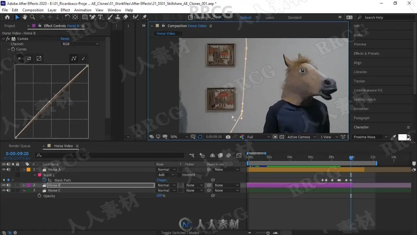Select the Roto Brush tool

click(135, 17)
